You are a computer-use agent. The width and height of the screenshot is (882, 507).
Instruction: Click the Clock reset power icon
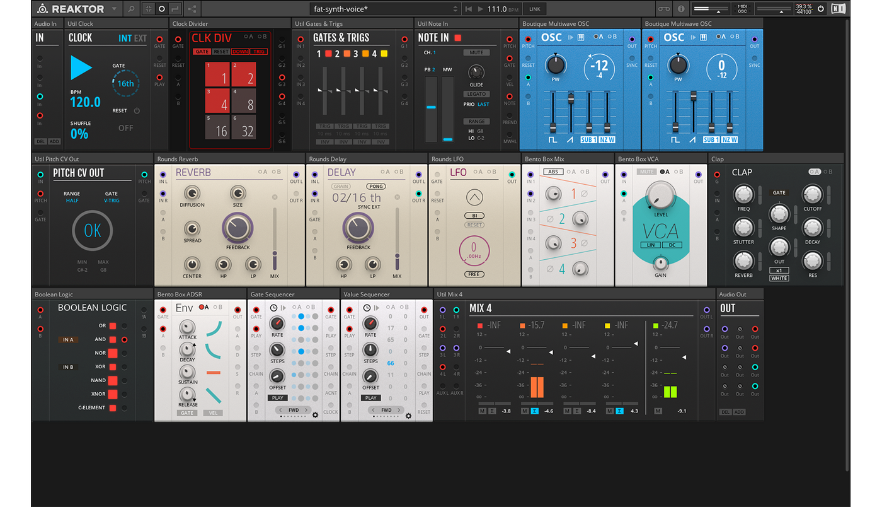click(x=137, y=110)
